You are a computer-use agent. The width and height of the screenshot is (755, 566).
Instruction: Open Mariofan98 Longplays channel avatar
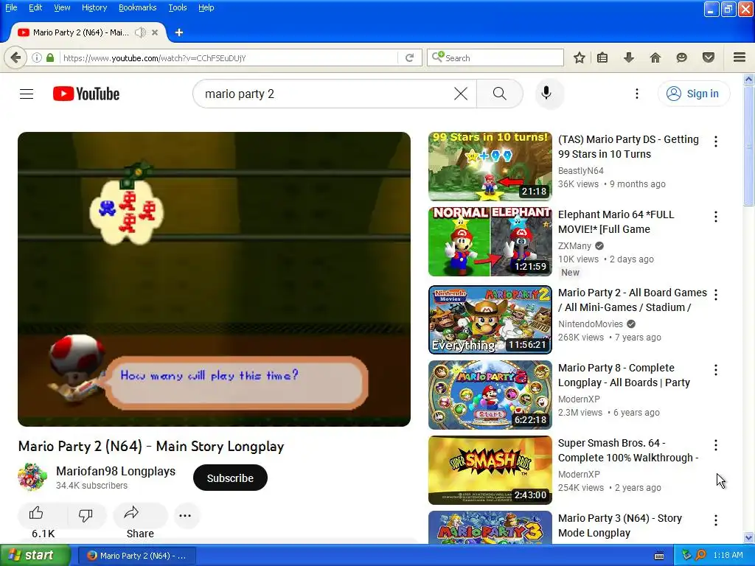click(32, 478)
